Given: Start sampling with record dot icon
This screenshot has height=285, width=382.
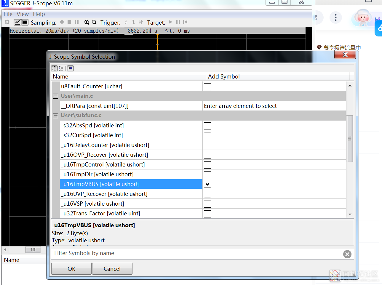Looking at the screenshot, I should 62,22.
